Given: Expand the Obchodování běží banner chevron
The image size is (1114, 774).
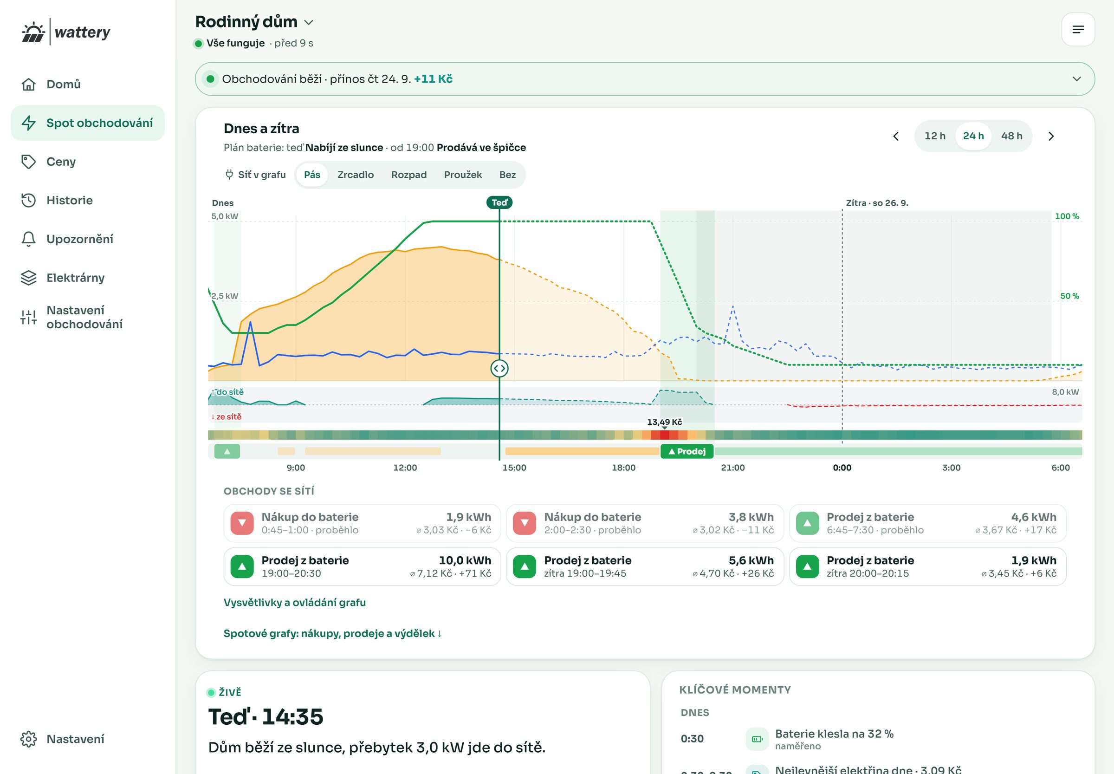Looking at the screenshot, I should 1076,79.
